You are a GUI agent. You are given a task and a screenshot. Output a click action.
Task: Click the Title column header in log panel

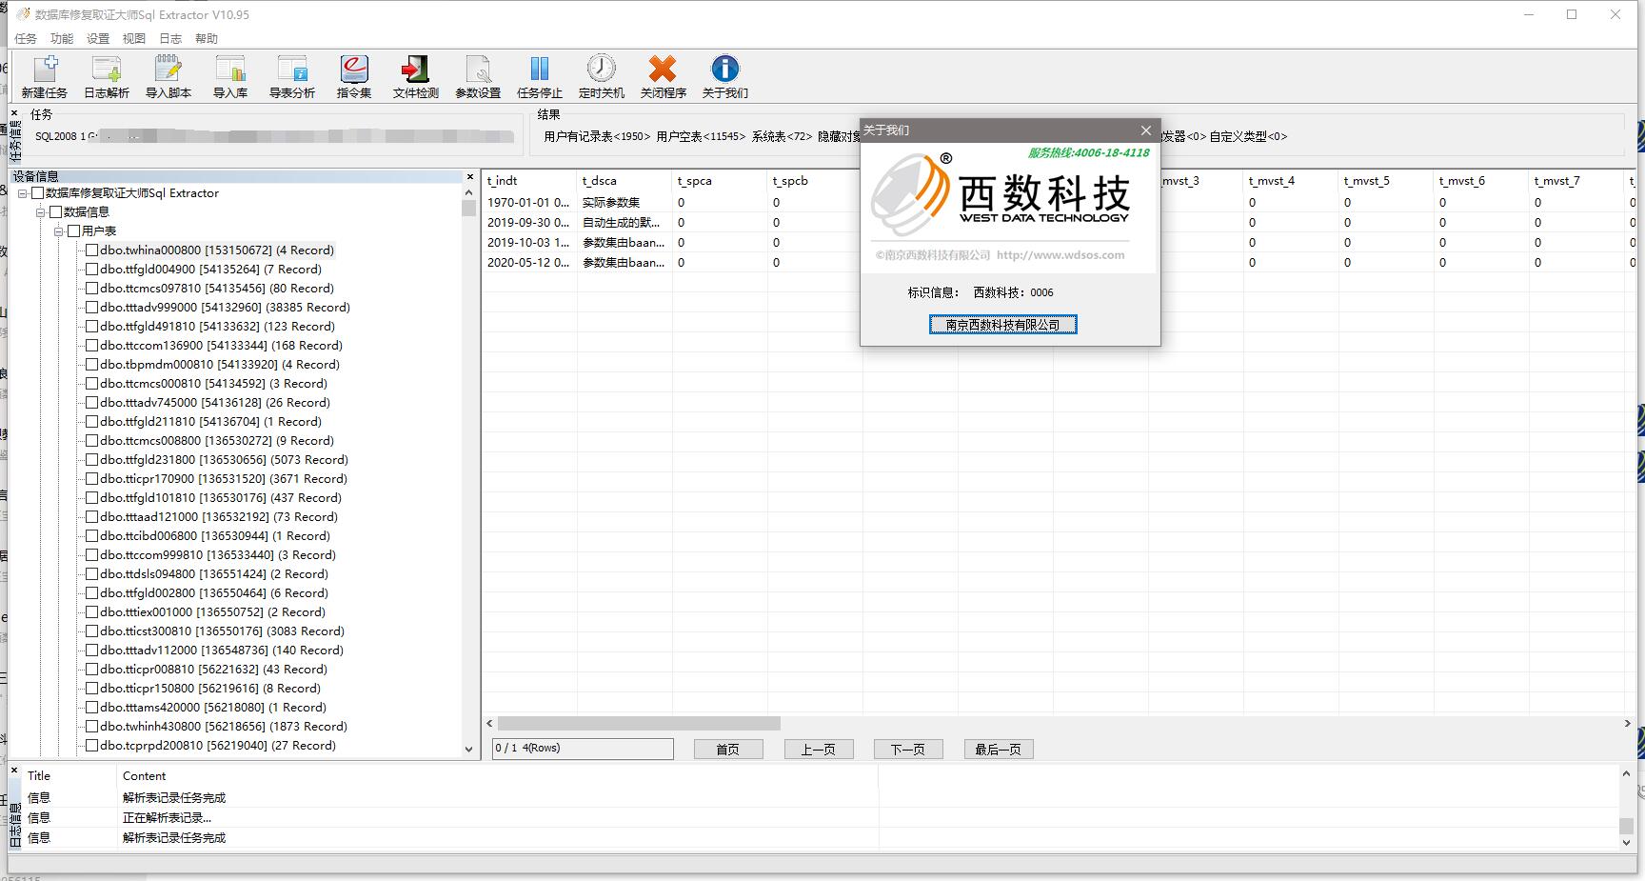coord(69,776)
